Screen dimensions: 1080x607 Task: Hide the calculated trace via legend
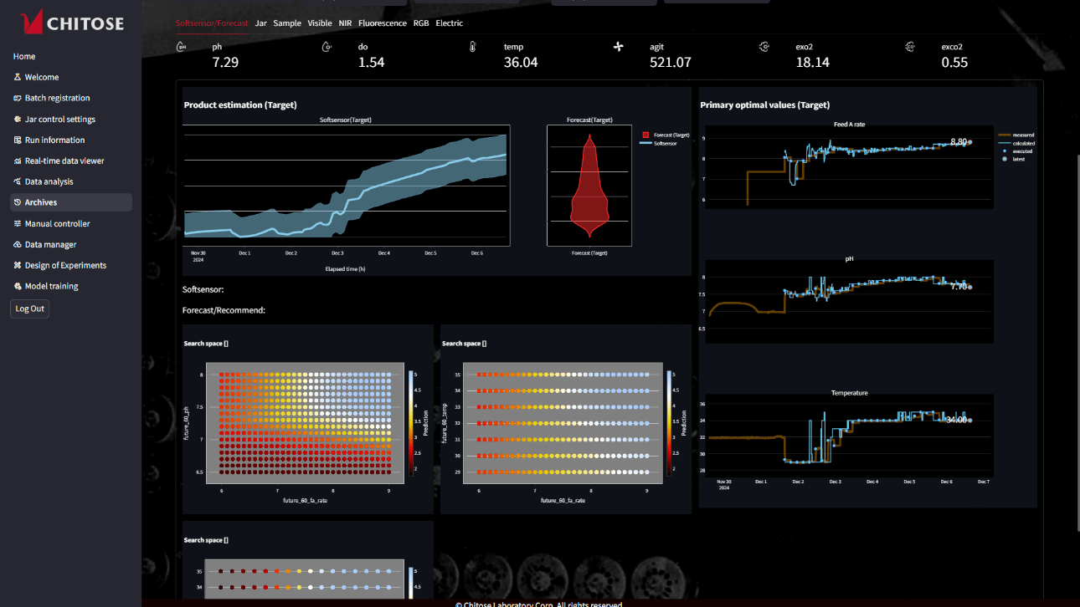pyautogui.click(x=1017, y=143)
